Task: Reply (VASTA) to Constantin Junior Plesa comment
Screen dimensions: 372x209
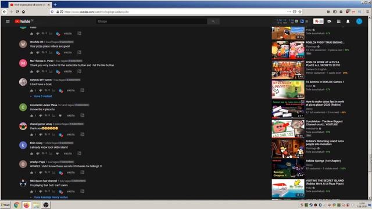Action: click(x=71, y=116)
